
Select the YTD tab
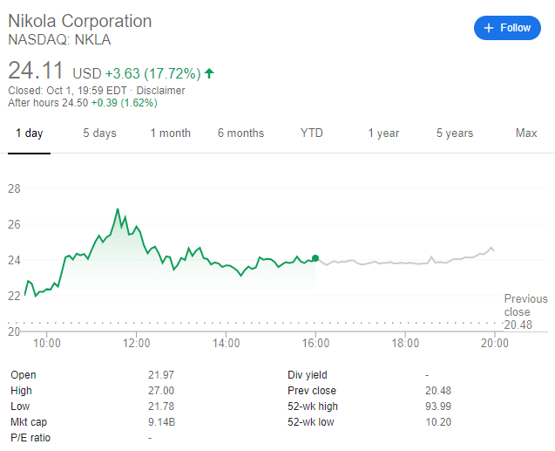[x=312, y=133]
